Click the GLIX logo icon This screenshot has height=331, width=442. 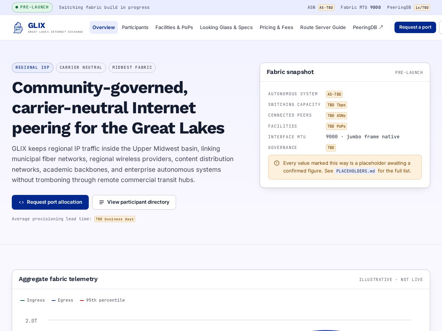(18, 28)
